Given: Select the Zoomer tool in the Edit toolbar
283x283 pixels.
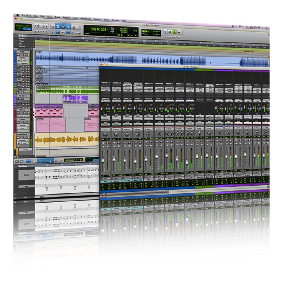Looking at the screenshot, I should 52,27.
